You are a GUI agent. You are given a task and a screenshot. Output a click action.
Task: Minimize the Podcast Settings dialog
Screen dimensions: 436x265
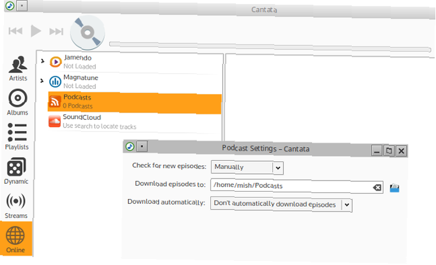click(377, 151)
